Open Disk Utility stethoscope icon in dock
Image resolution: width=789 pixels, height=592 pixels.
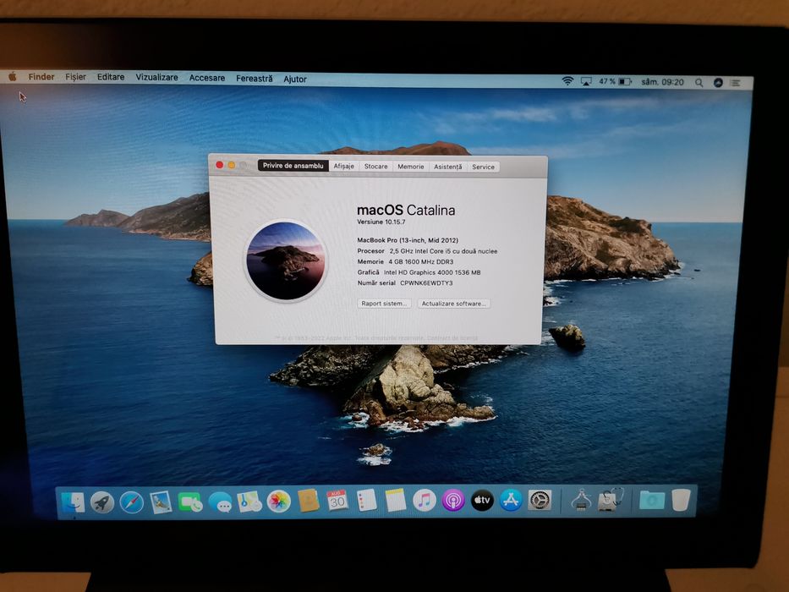click(610, 500)
